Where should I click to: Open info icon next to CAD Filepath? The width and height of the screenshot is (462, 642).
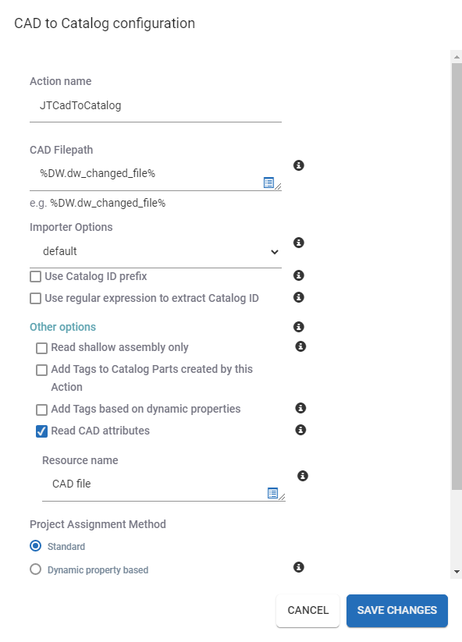299,165
